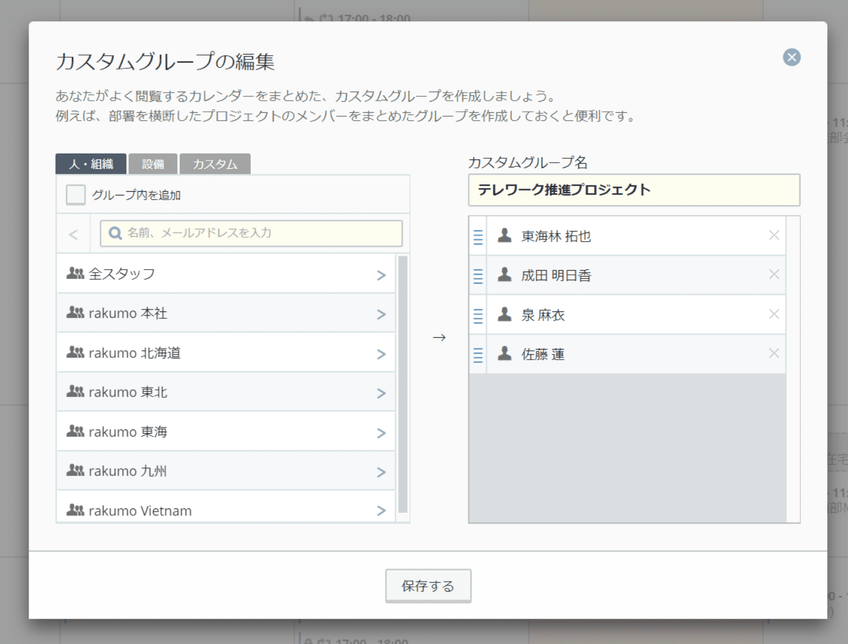Enable the グループ内を追加 checkbox
Screen dimensions: 848x644
pos(76,195)
